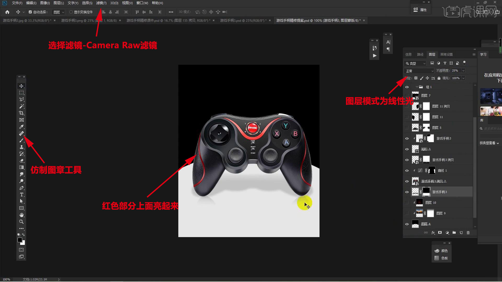
Task: Select the Horizontal Type tool
Action: [x=21, y=195]
